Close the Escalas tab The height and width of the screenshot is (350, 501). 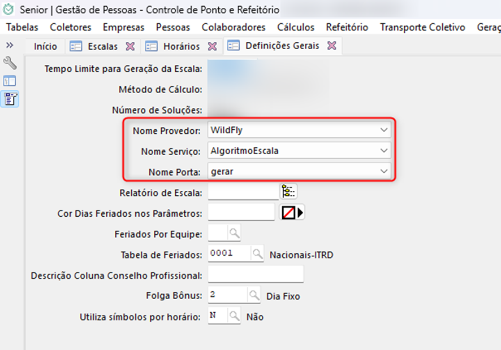(x=130, y=46)
